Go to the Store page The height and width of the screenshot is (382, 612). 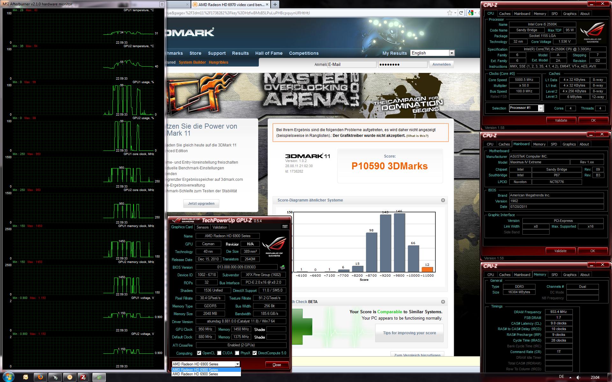(195, 53)
